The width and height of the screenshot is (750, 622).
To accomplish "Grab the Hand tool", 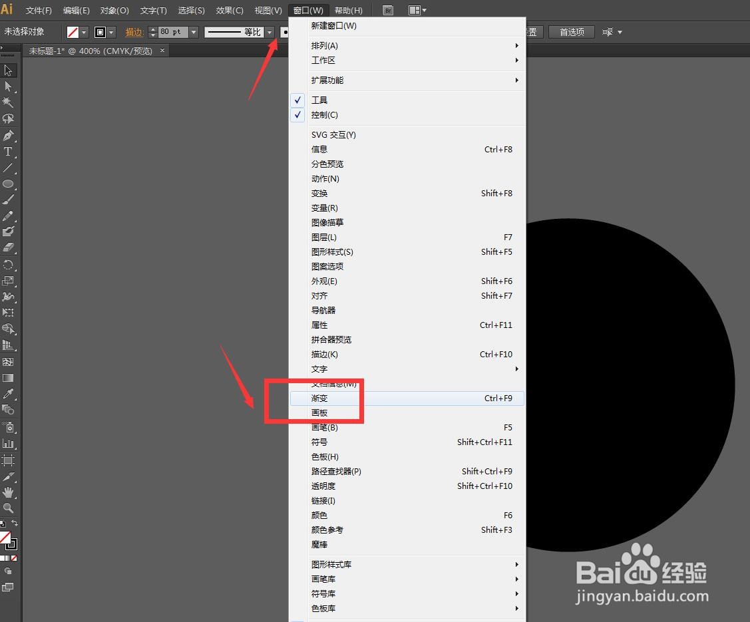I will pyautogui.click(x=9, y=492).
